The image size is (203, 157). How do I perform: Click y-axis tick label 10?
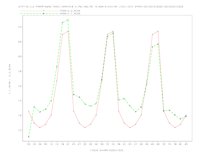coord(20,130)
